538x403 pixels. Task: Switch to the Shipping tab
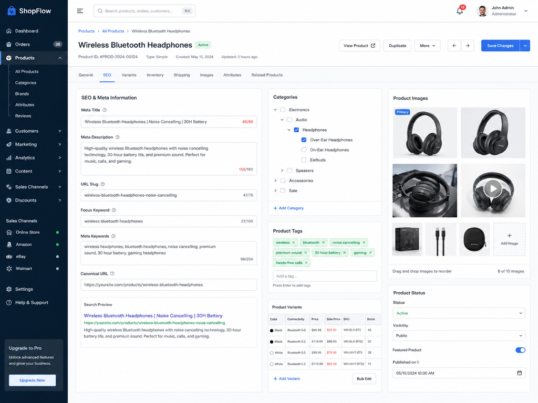click(181, 75)
